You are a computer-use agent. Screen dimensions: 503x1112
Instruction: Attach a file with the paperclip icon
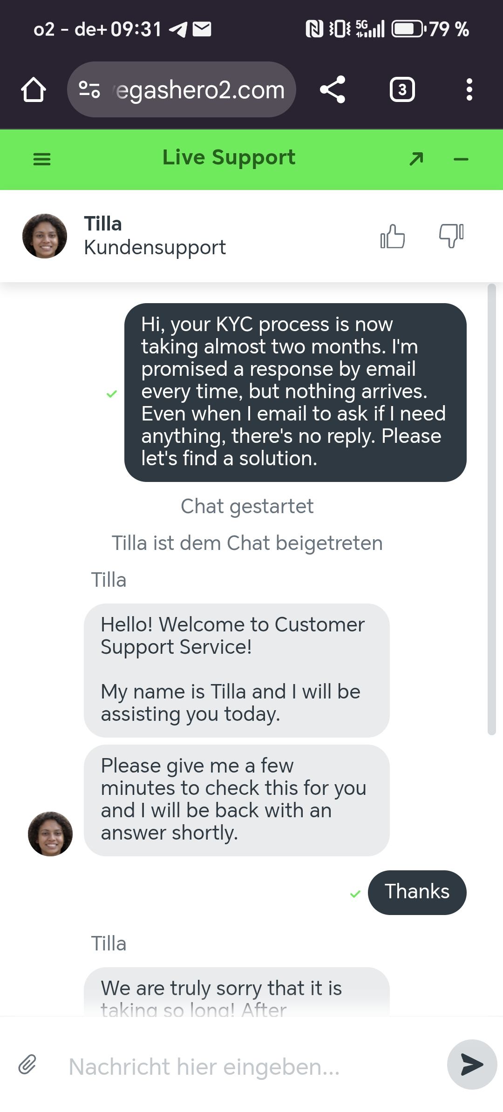(27, 1065)
